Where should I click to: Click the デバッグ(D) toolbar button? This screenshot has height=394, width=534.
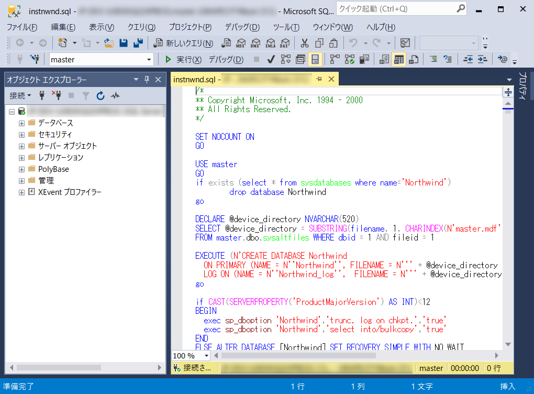[226, 60]
